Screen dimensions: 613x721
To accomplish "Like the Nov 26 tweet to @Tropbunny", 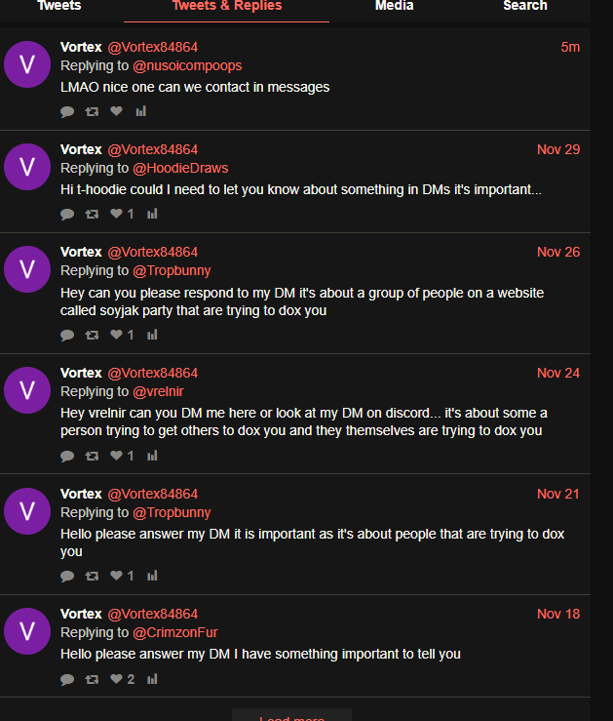I will (116, 335).
